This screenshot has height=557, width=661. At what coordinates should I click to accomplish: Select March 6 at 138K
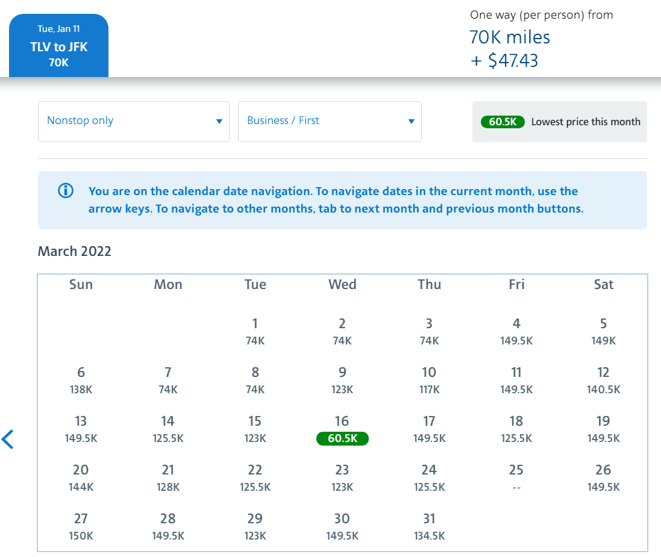tap(81, 381)
